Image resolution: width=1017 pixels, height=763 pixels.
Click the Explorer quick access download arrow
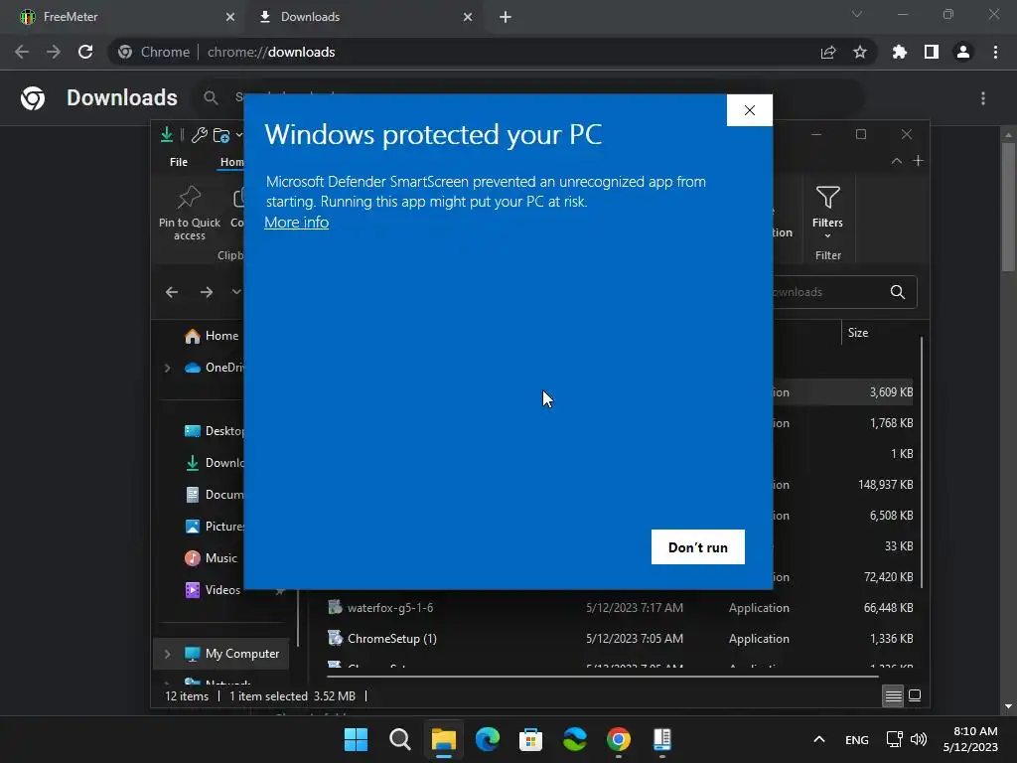[x=167, y=134]
